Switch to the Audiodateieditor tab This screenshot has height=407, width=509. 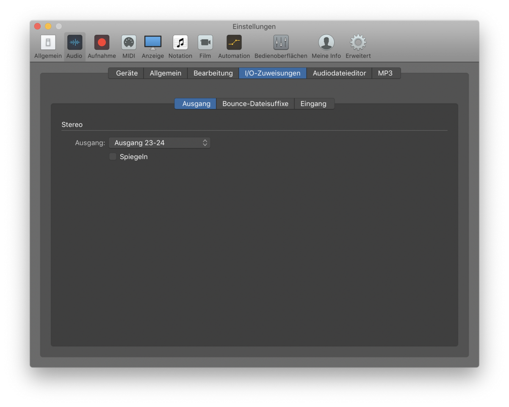(x=339, y=73)
